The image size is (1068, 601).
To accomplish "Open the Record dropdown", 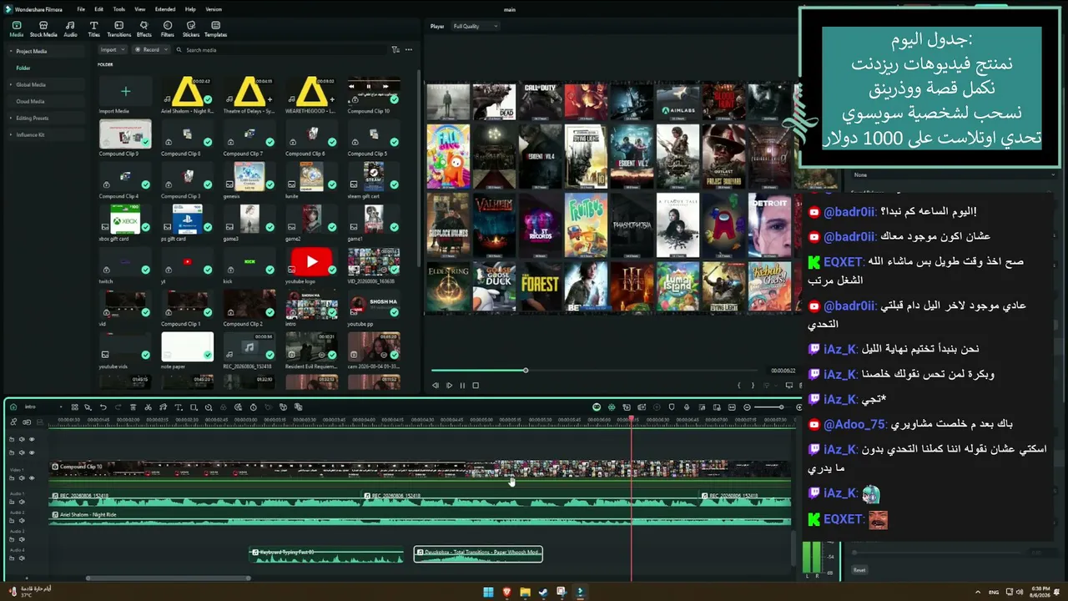I will click(152, 50).
